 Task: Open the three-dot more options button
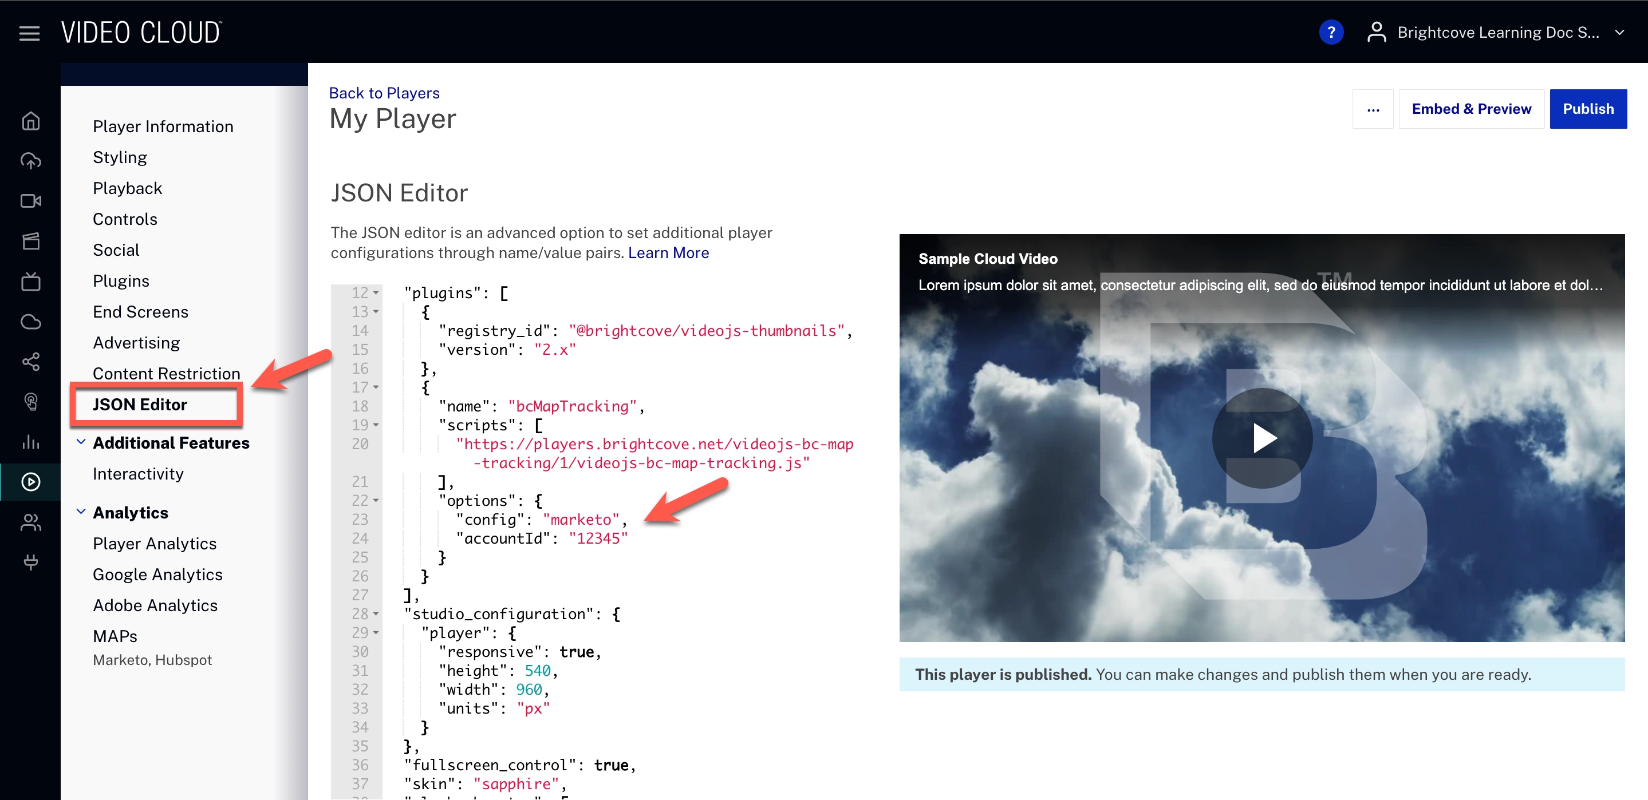(x=1372, y=109)
